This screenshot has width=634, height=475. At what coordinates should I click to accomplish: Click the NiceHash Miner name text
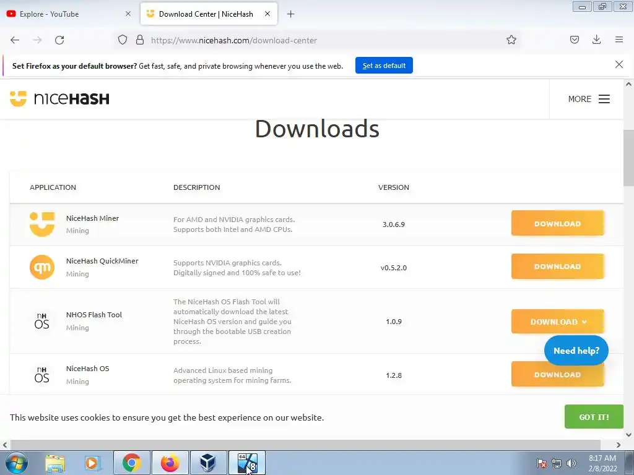tap(93, 218)
